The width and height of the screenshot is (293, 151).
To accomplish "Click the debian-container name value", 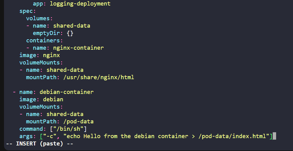I will tap(67, 92).
